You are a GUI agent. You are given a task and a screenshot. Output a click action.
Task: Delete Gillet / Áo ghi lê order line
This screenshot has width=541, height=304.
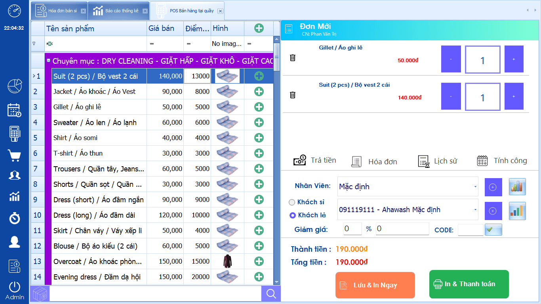pyautogui.click(x=293, y=58)
